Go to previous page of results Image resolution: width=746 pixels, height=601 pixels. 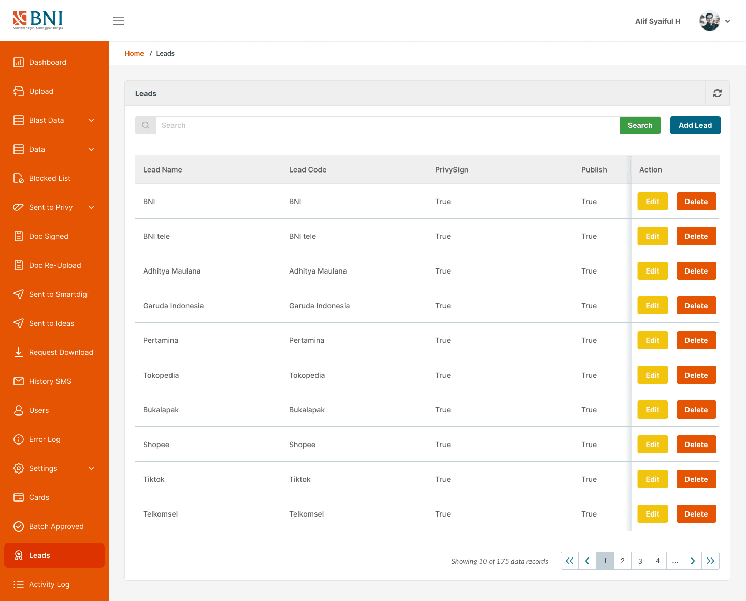point(587,561)
